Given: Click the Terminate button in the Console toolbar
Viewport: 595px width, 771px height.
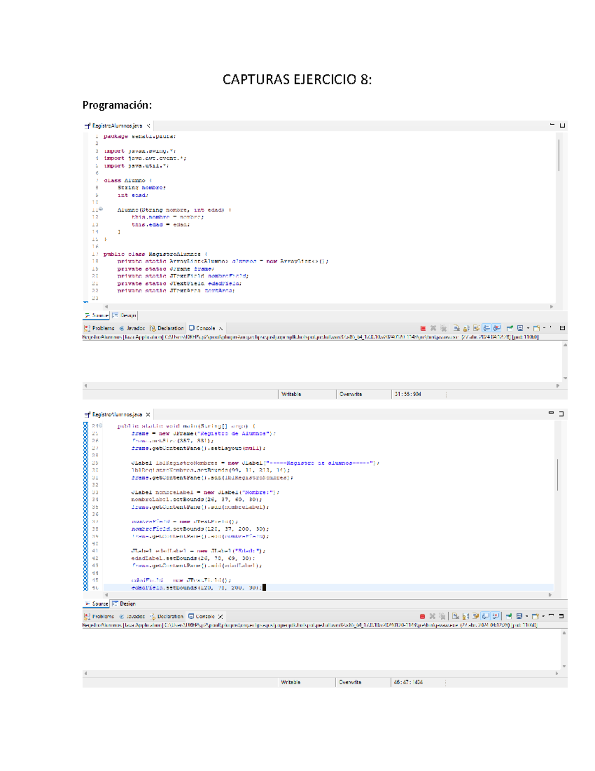Looking at the screenshot, I should [423, 328].
